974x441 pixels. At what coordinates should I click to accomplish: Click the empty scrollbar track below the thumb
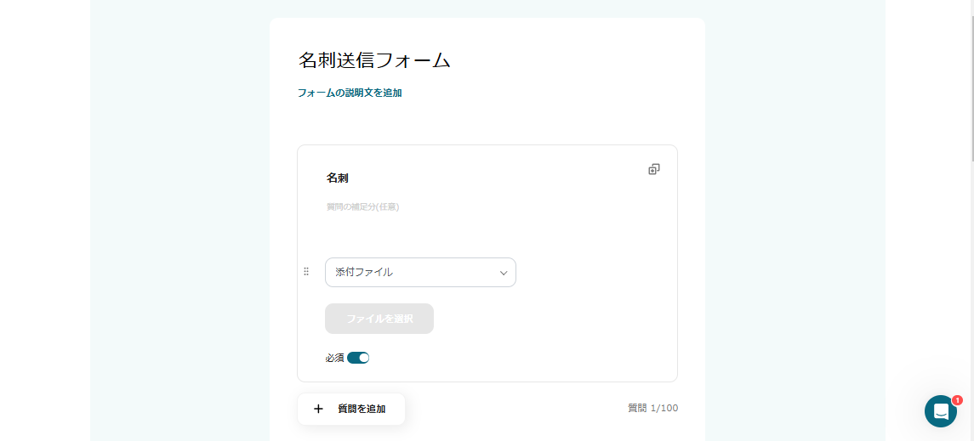[x=971, y=297]
